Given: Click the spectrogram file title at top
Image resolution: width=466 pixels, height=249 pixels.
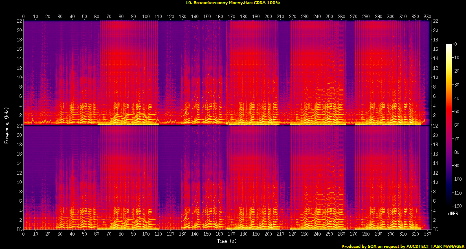Looking at the screenshot, I should (x=233, y=3).
